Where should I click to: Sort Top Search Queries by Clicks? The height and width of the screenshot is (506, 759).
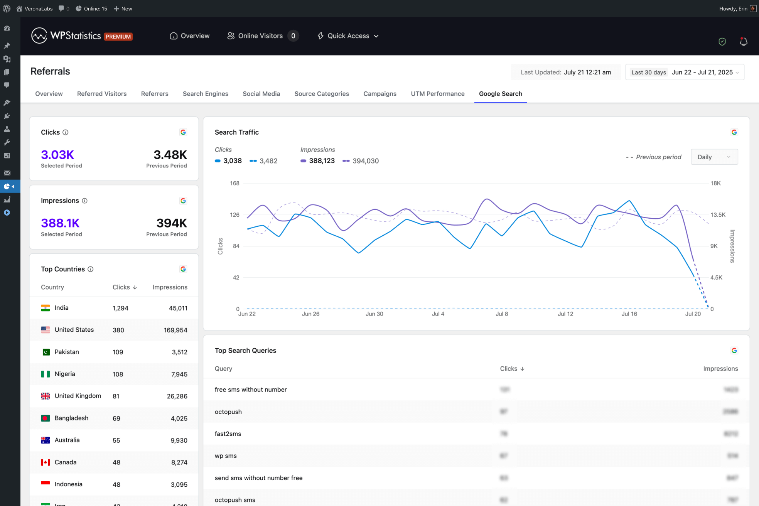512,369
